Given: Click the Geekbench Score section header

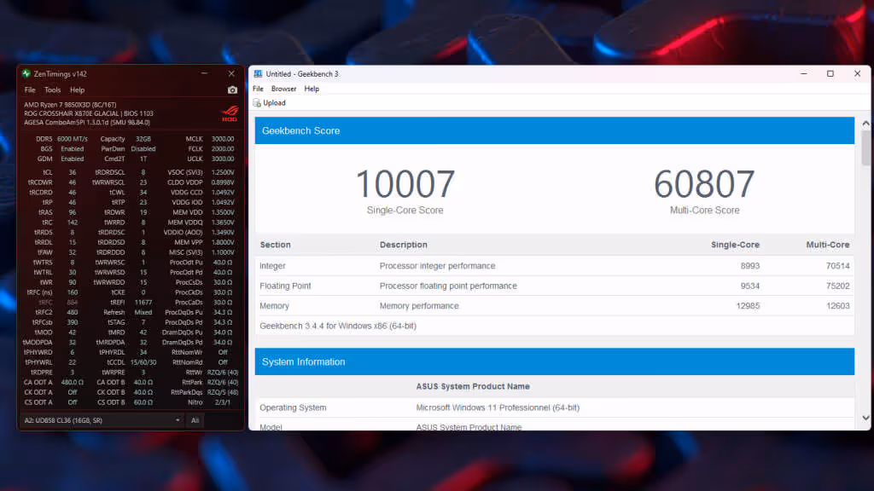Looking at the screenshot, I should tap(555, 130).
